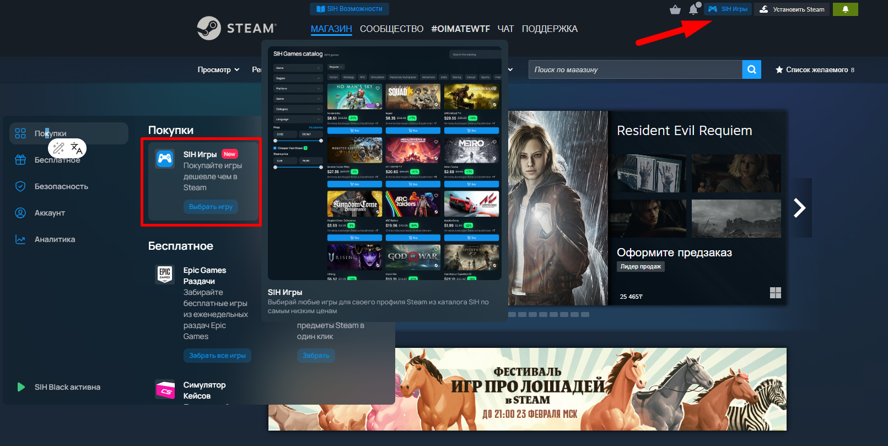Click the Симулятор Кейсов heading
Screen dimensions: 888x446
(204, 390)
